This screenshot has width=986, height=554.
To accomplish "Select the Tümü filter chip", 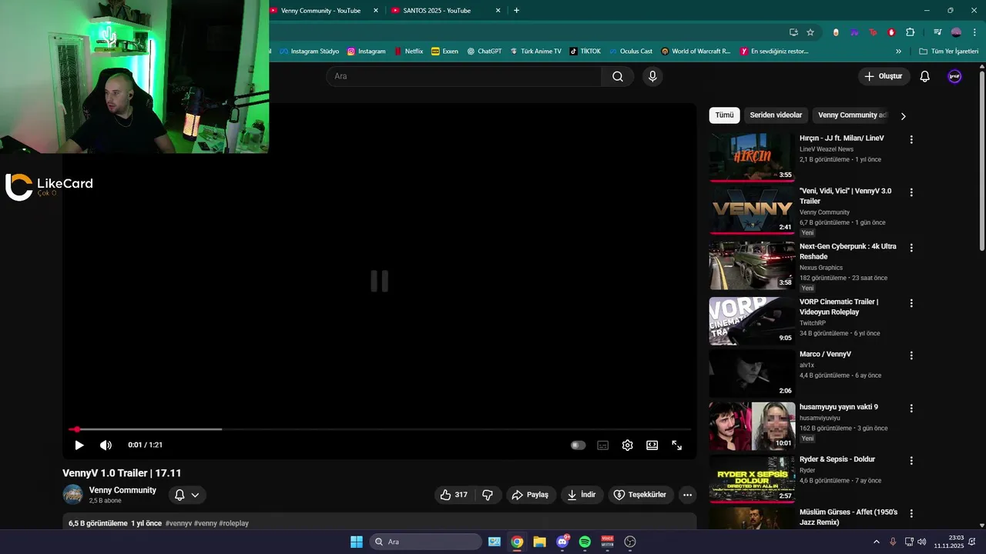I will tap(724, 115).
